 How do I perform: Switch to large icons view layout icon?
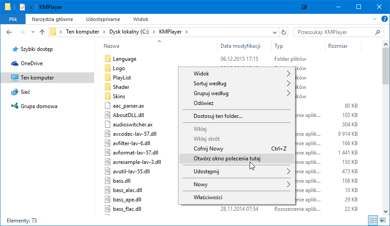[383, 220]
